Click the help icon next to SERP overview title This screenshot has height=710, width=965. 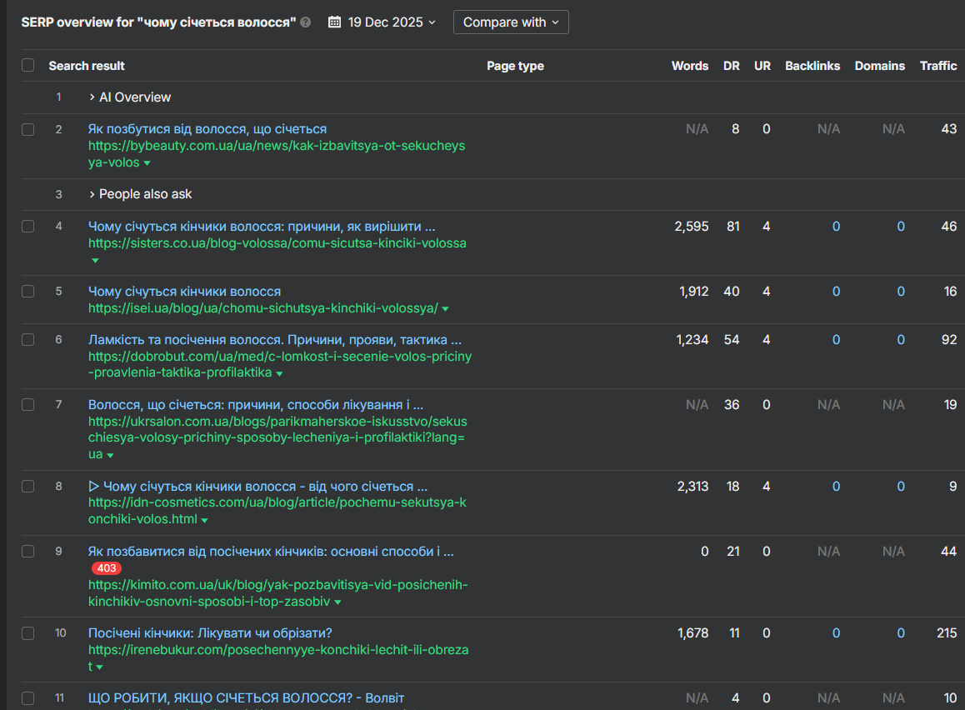[305, 22]
